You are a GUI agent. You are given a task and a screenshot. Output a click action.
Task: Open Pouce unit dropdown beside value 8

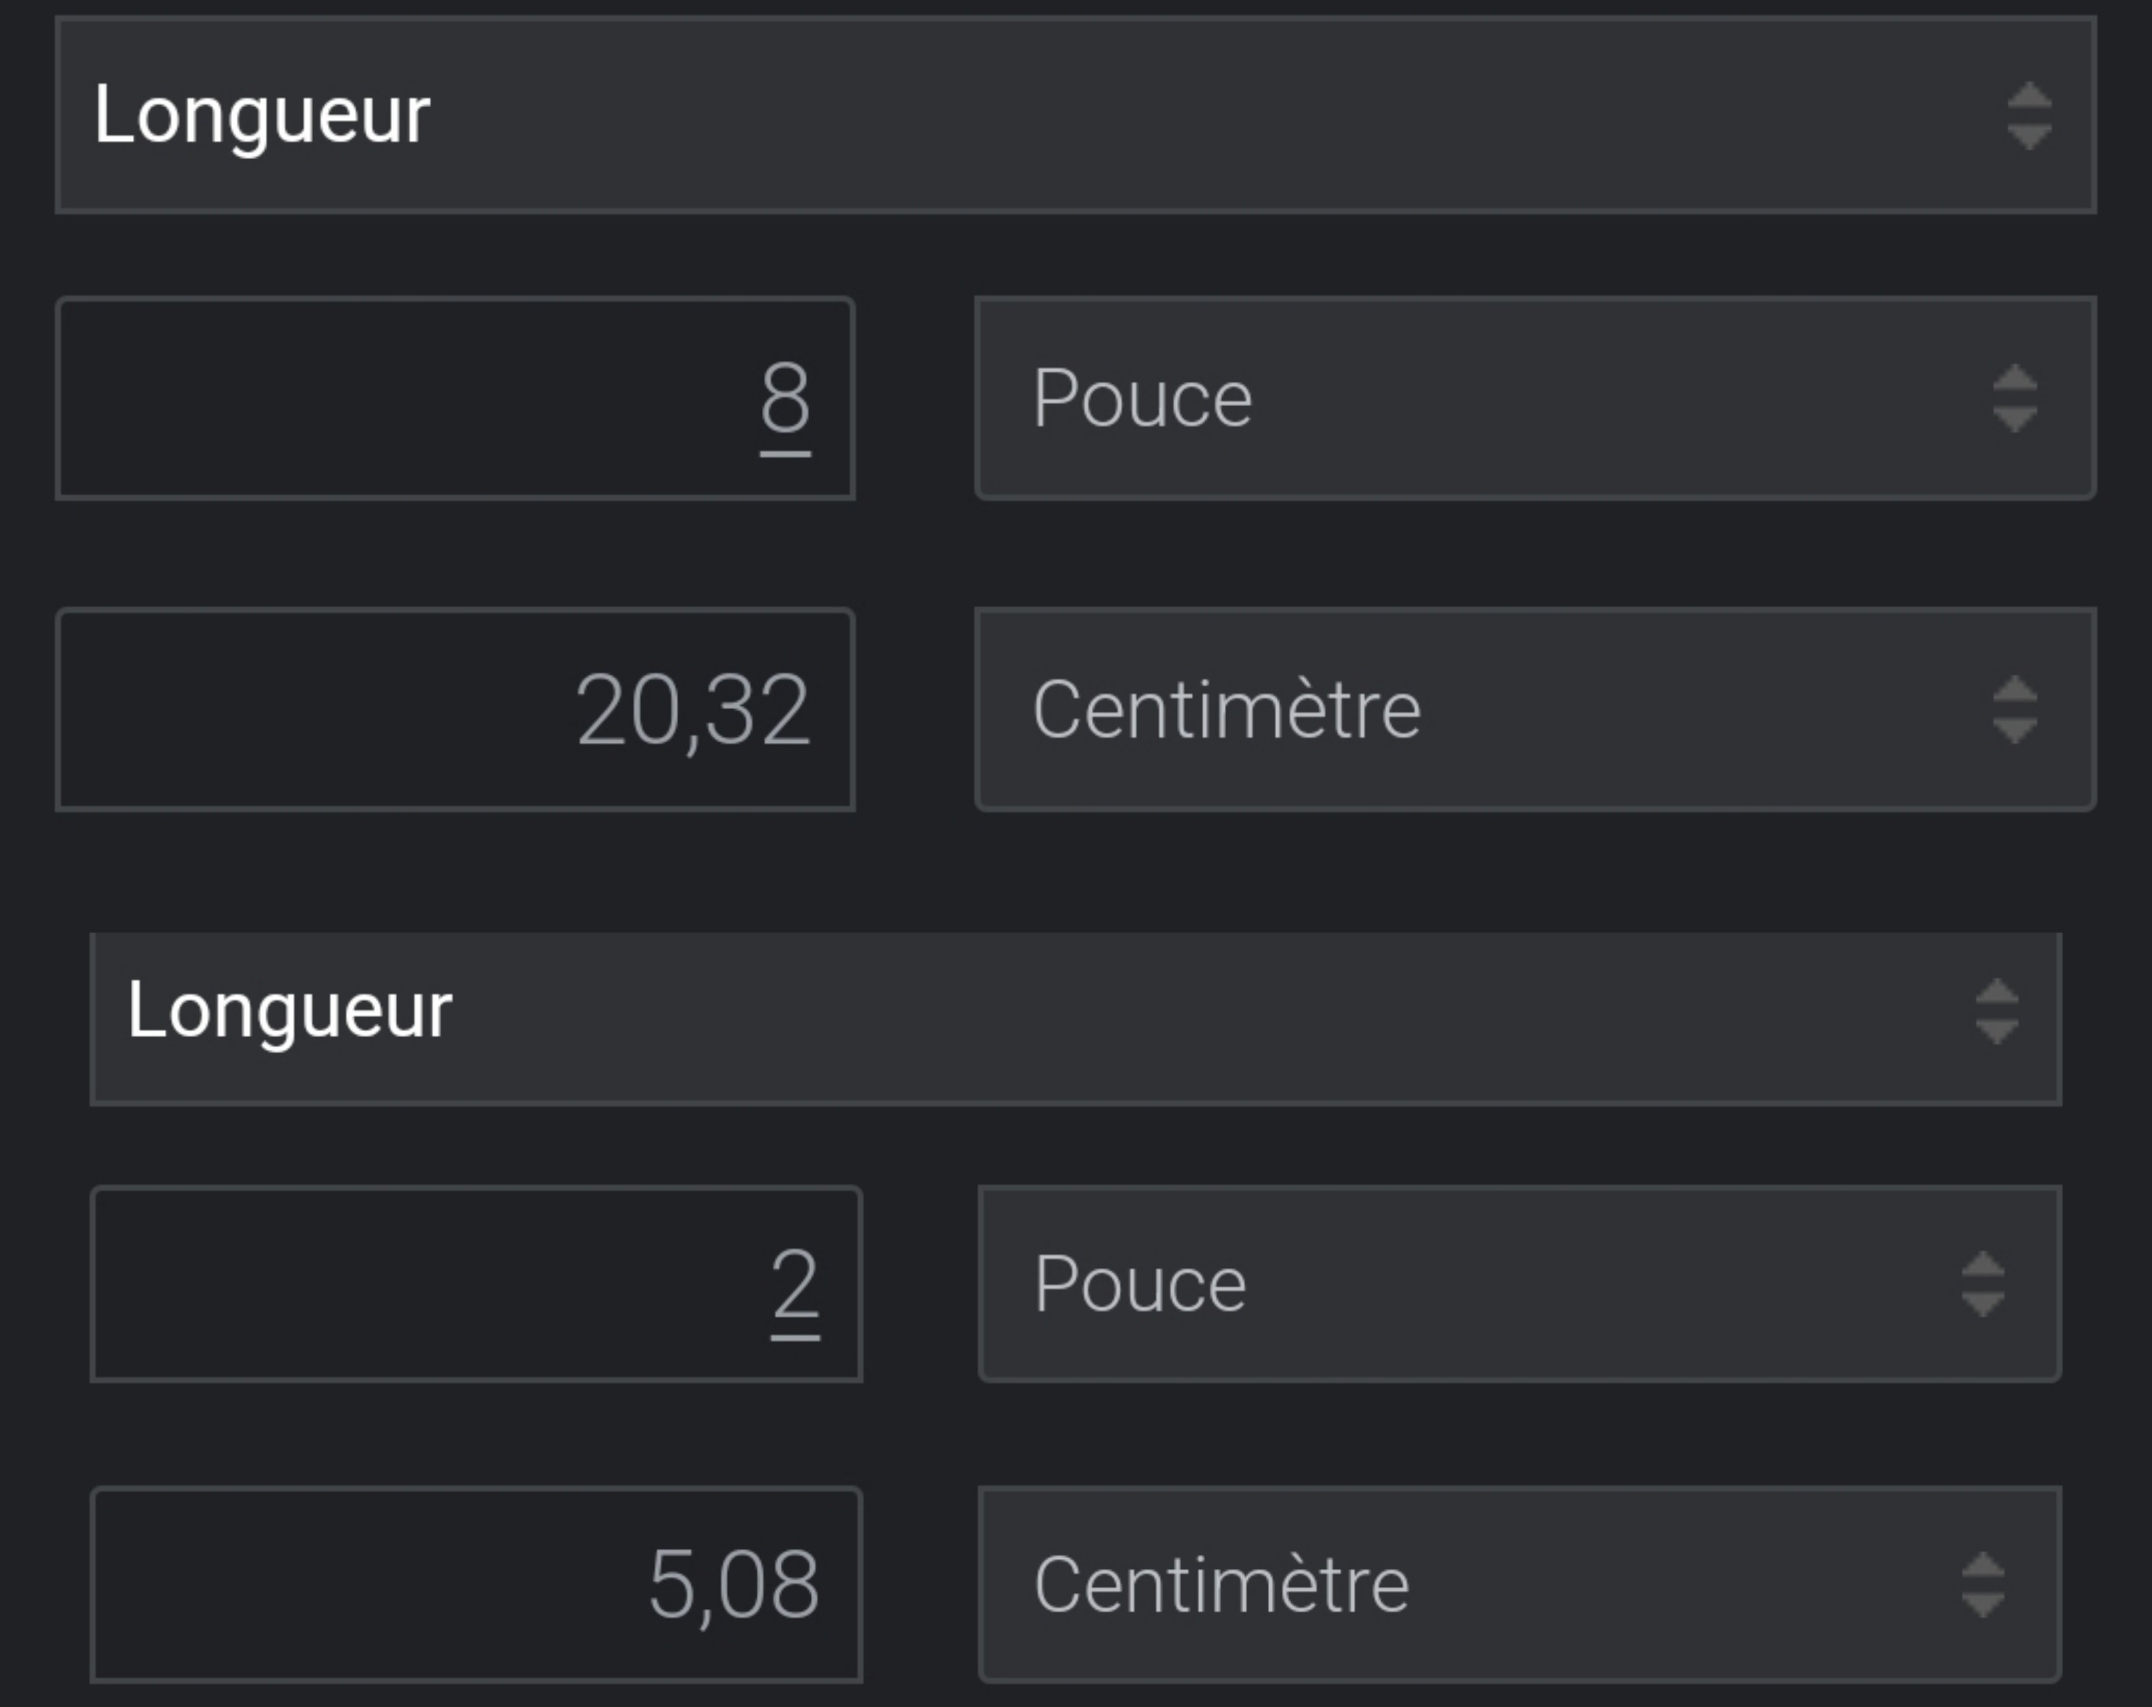1533,398
